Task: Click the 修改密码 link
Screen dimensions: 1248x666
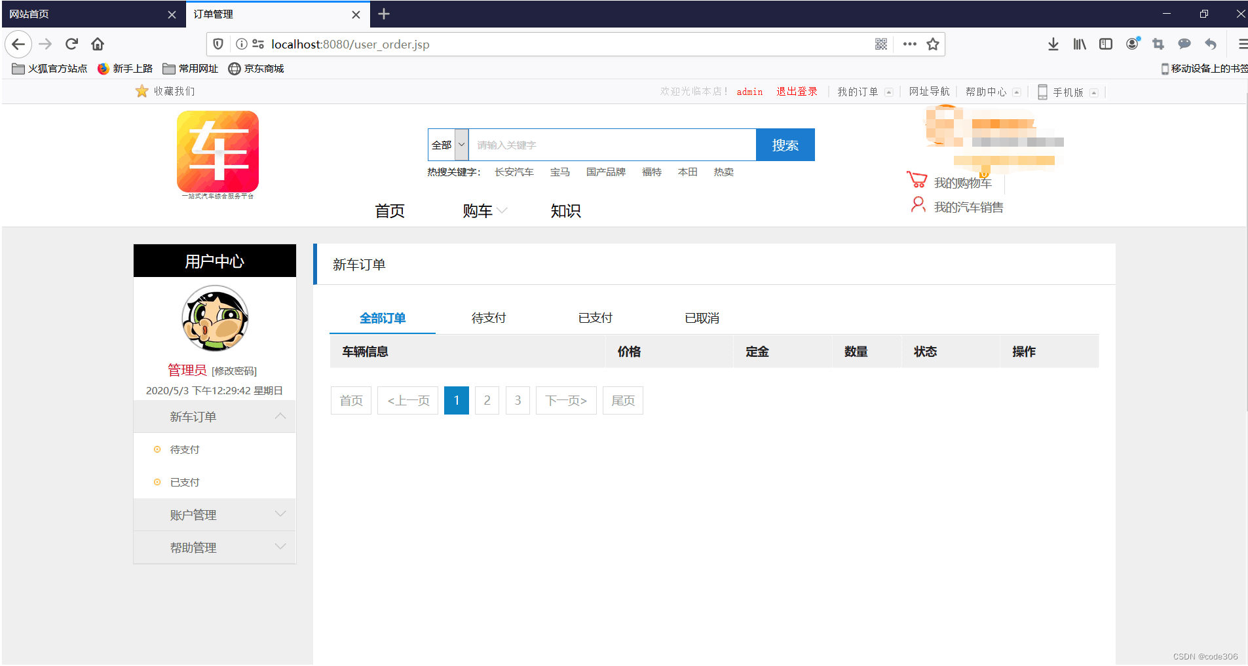Action: [x=234, y=371]
